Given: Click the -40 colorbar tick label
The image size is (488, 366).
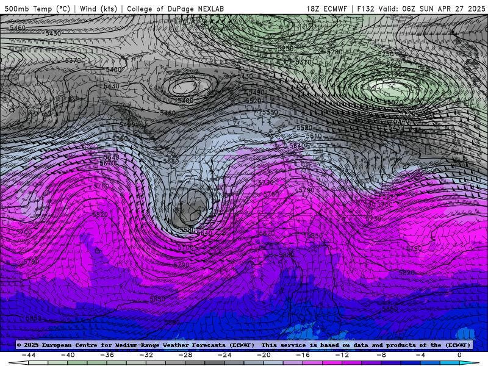Looking at the screenshot, I should click(x=68, y=355).
